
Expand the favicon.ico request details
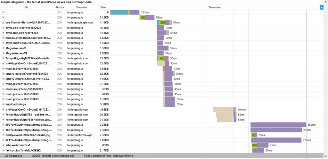pos(3,150)
